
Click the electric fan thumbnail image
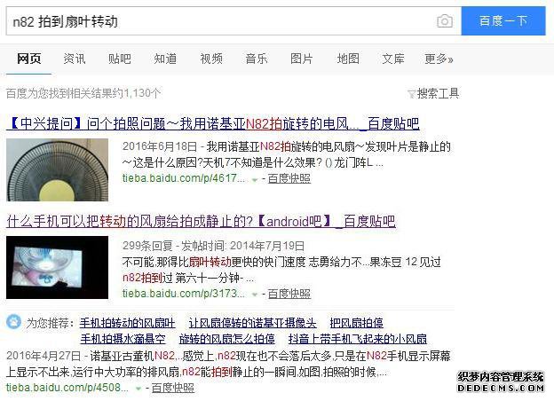(x=57, y=169)
